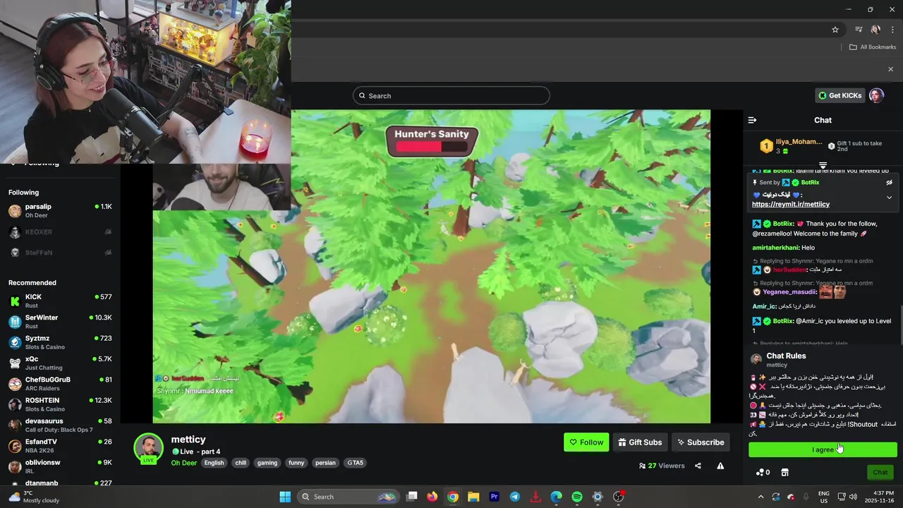903x508 pixels.
Task: Hide the pinned BotRix message
Action: [889, 182]
